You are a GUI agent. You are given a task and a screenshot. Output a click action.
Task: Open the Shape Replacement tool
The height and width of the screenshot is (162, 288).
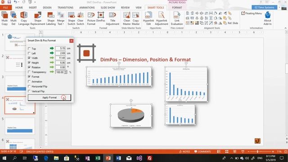(x=38, y=18)
